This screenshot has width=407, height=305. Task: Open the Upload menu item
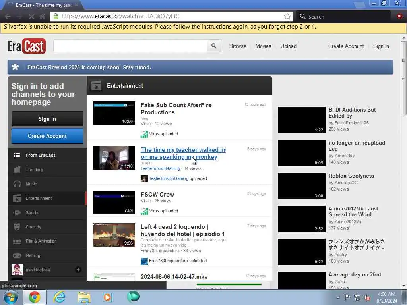tap(289, 46)
